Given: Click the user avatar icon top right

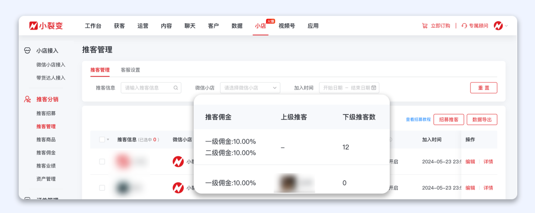Looking at the screenshot, I should (498, 26).
